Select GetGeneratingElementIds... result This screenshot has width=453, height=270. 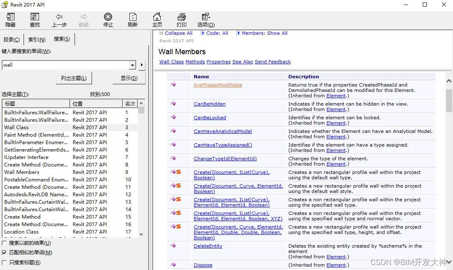(70, 150)
